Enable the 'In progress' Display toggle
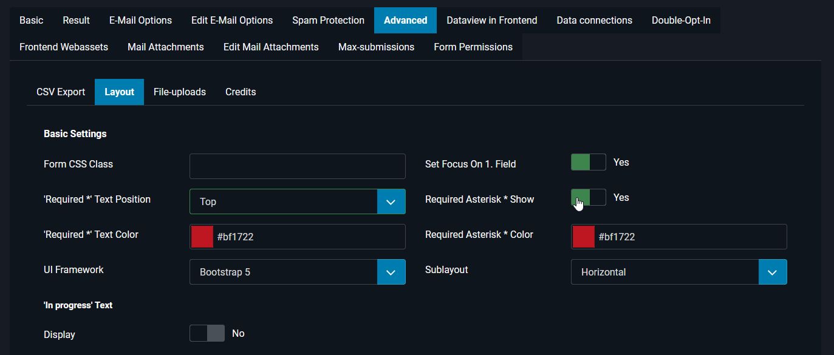The image size is (834, 355). click(207, 333)
